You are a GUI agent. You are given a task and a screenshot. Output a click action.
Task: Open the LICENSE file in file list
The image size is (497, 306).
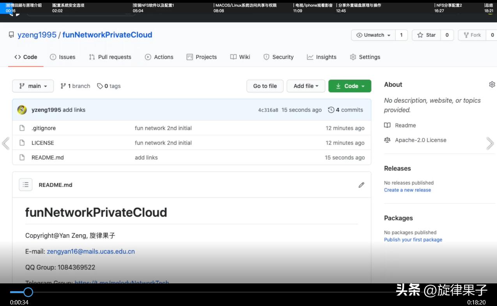pos(43,143)
